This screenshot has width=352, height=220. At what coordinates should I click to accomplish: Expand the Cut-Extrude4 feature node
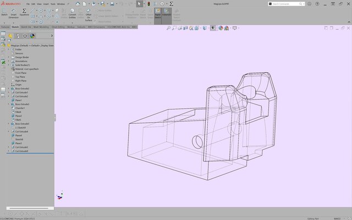tap(9, 131)
